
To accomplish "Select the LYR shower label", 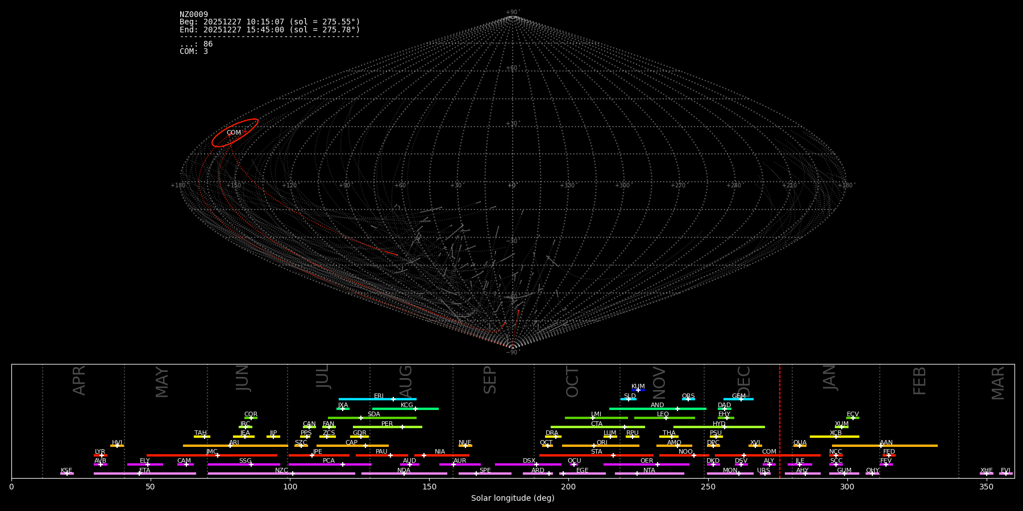I will 100,452.
